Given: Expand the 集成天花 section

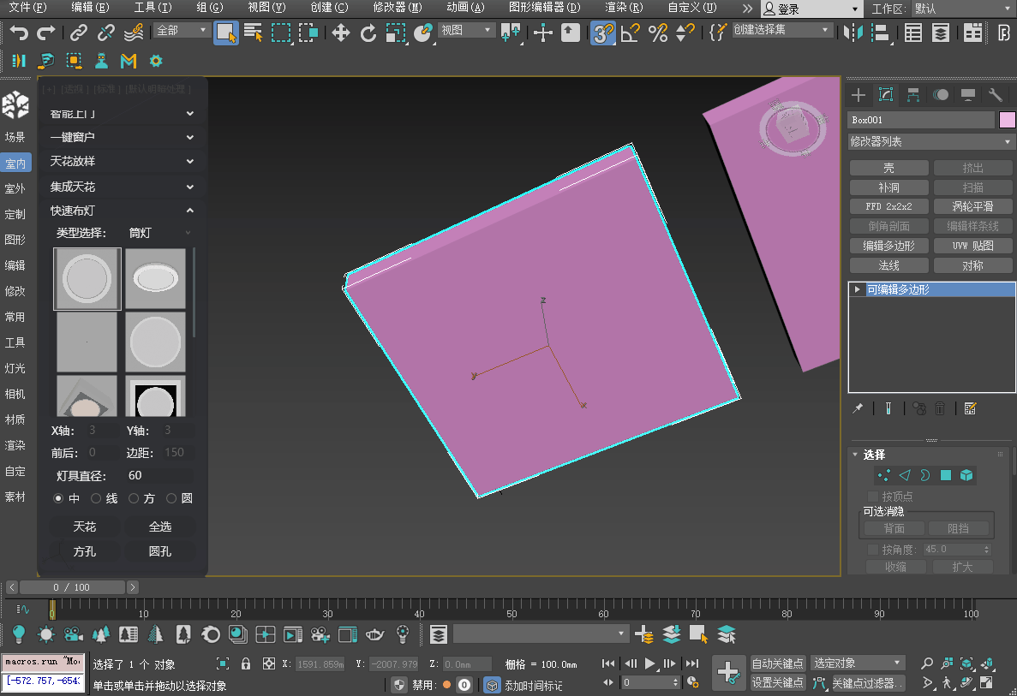Looking at the screenshot, I should tap(122, 187).
